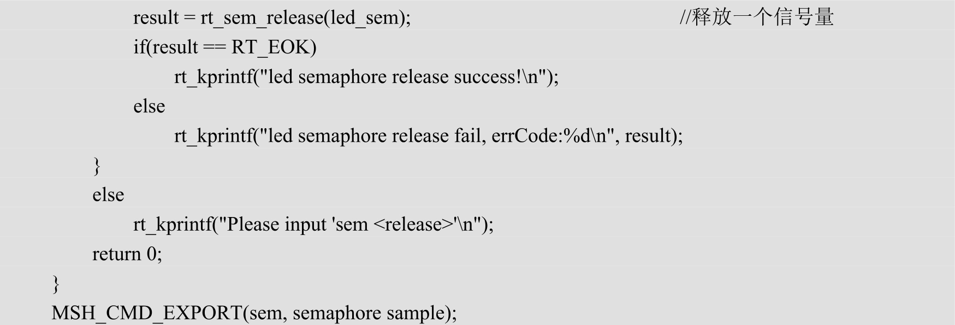Click the rt_sem_release function call
The width and height of the screenshot is (955, 325).
[261, 18]
